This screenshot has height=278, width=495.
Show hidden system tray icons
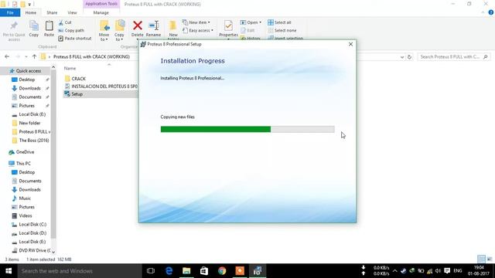[x=395, y=271]
